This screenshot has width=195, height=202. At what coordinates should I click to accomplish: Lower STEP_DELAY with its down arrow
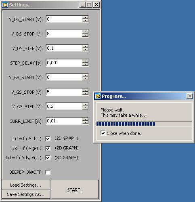85,64
